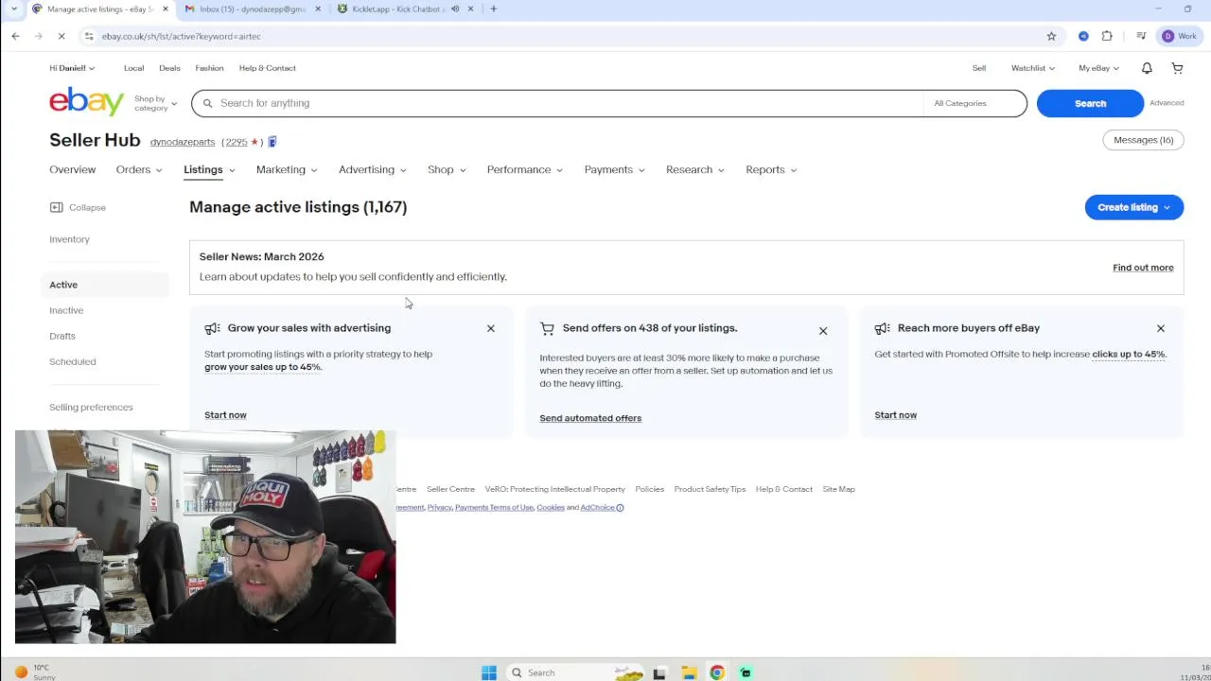Click the megaphone icon on Reach more buyers card

[882, 328]
